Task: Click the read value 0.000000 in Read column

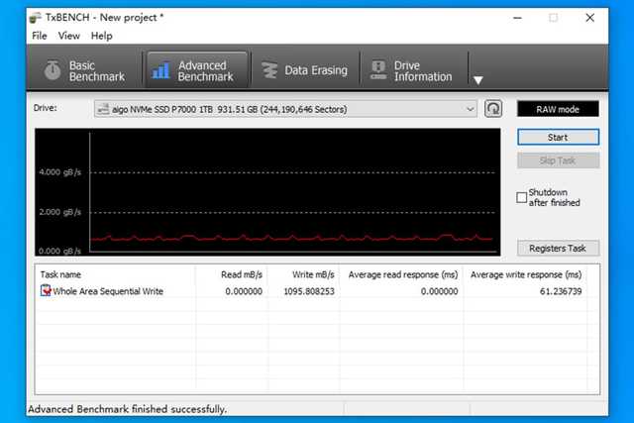Action: [x=244, y=291]
